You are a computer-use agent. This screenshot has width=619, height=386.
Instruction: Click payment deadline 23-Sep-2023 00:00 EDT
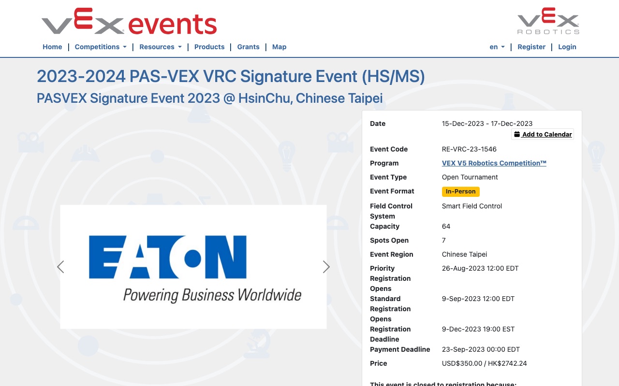tap(481, 349)
